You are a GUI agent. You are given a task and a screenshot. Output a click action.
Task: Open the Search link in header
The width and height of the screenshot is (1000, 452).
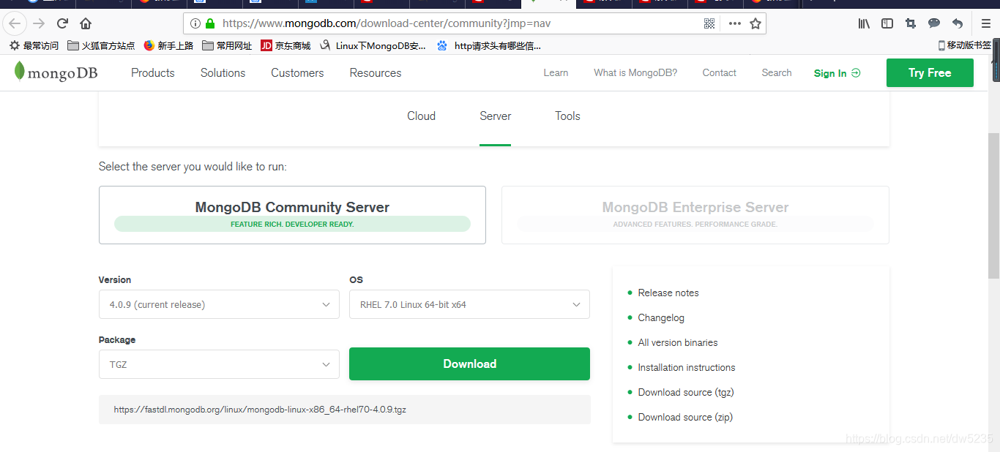pos(777,72)
